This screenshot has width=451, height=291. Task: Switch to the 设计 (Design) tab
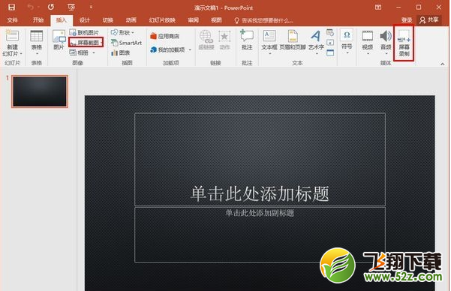pyautogui.click(x=85, y=19)
